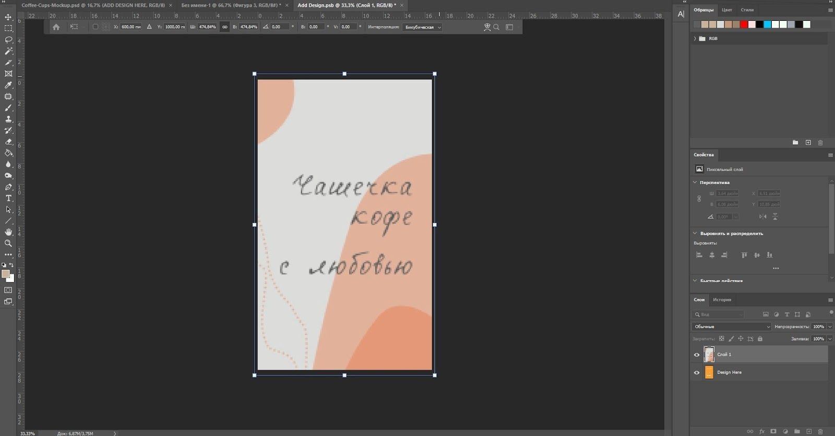Select the Move tool

8,17
